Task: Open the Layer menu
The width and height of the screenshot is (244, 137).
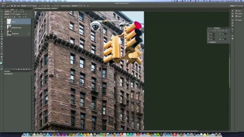Action: tap(29, 1)
